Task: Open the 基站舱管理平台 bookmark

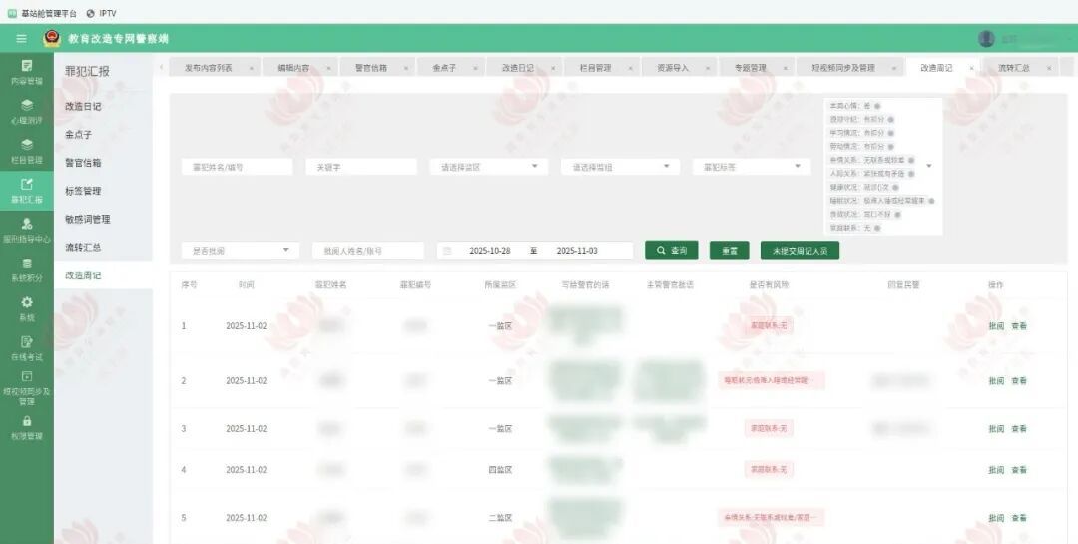Action: pyautogui.click(x=43, y=13)
